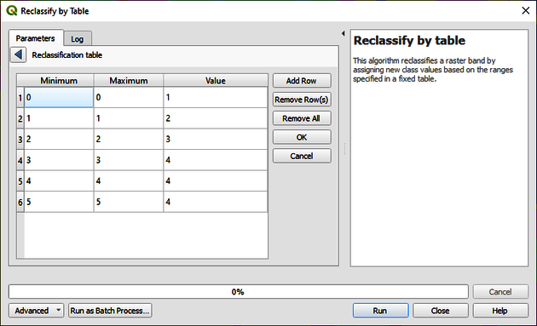This screenshot has height=326, width=537.
Task: Click the back arrow beside Reclassification table
Action: point(18,54)
